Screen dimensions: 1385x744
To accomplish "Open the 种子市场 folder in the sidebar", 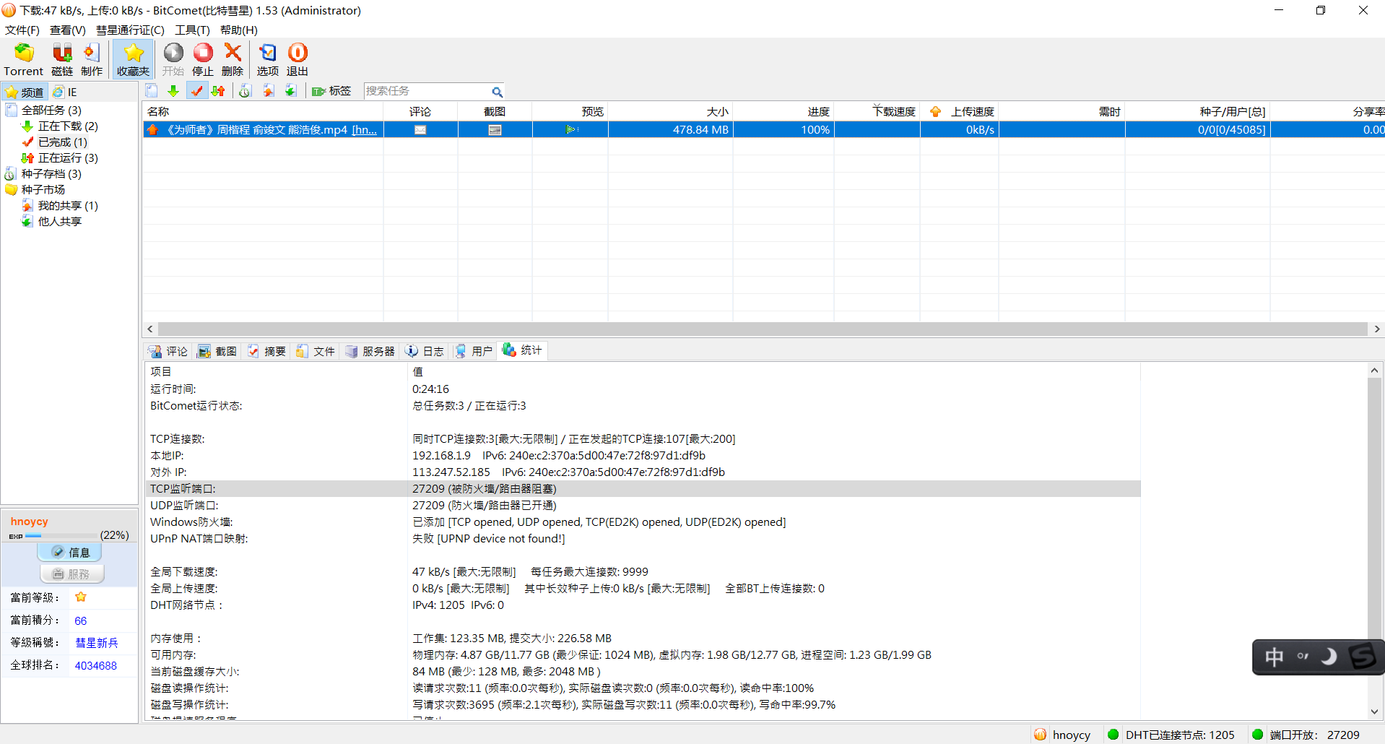I will [x=43, y=190].
